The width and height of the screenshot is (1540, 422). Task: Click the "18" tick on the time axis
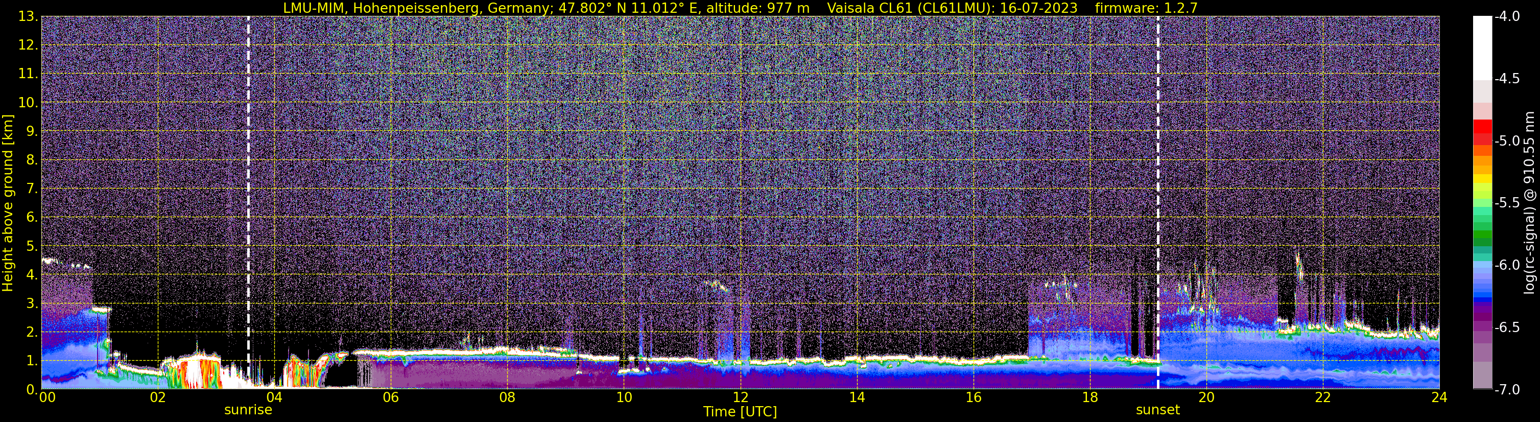[1090, 397]
